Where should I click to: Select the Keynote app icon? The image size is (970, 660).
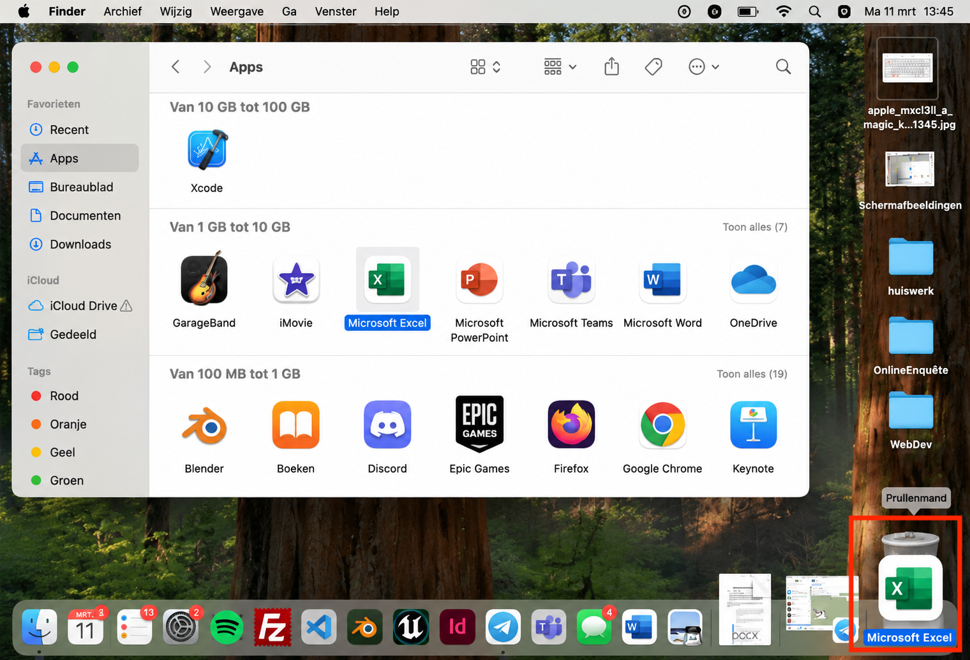point(754,425)
